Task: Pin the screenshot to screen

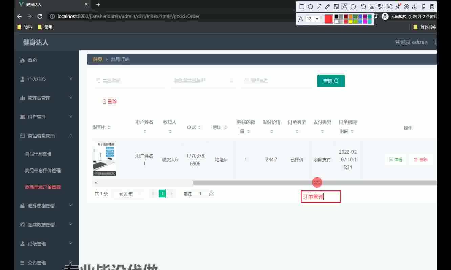Action: click(x=398, y=7)
